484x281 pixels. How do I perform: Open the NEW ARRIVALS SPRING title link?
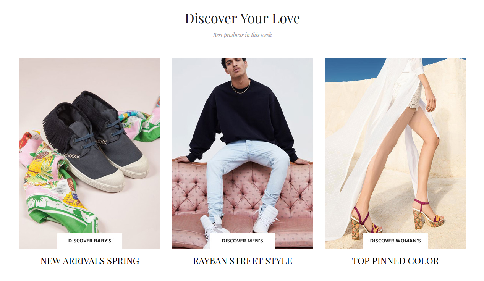[x=90, y=261]
